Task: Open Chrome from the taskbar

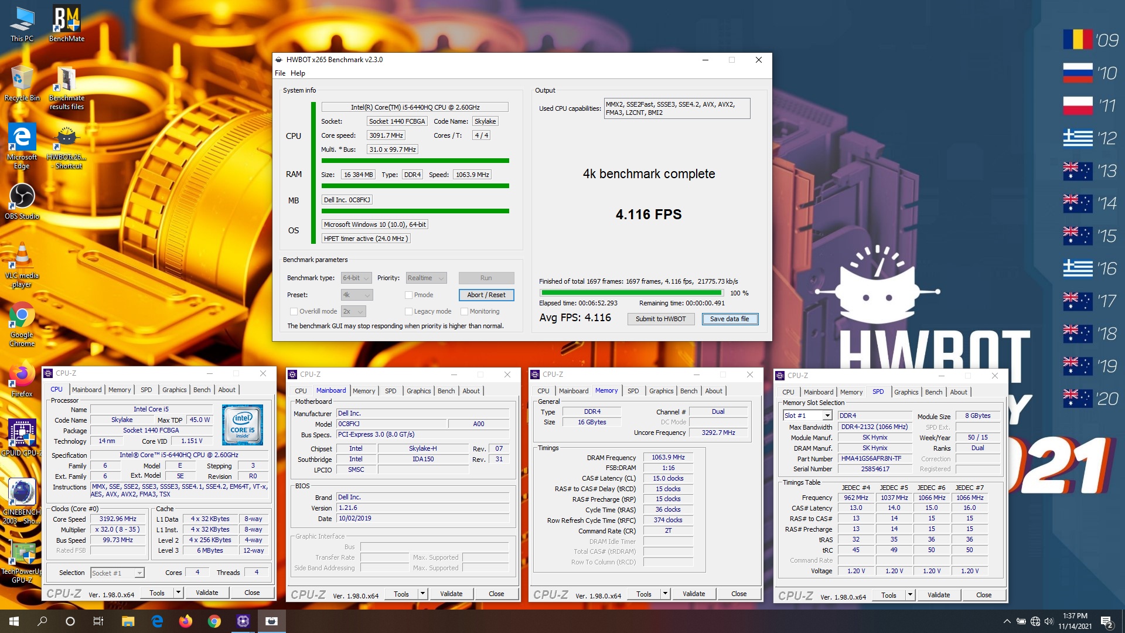Action: [214, 621]
